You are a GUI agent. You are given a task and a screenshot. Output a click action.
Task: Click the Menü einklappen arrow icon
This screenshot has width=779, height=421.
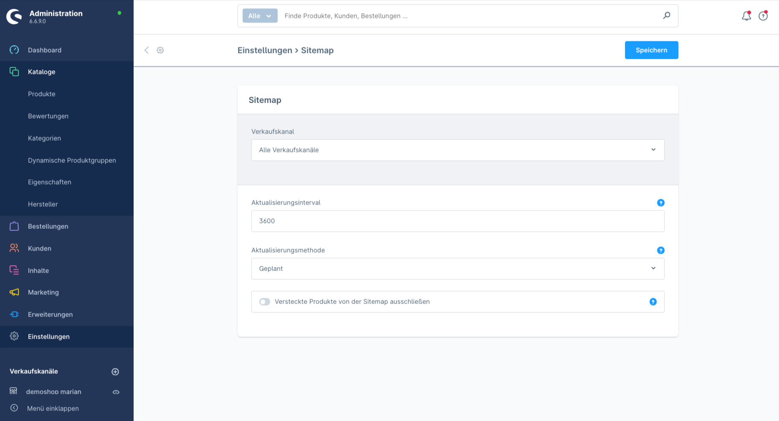click(x=14, y=408)
